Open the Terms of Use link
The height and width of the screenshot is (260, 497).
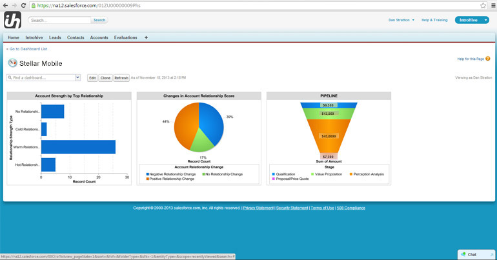[322, 208]
